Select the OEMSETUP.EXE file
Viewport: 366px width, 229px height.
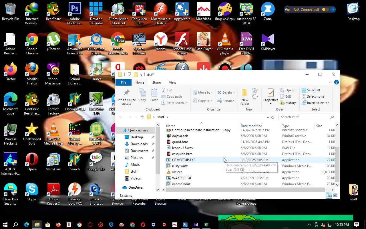(184, 160)
